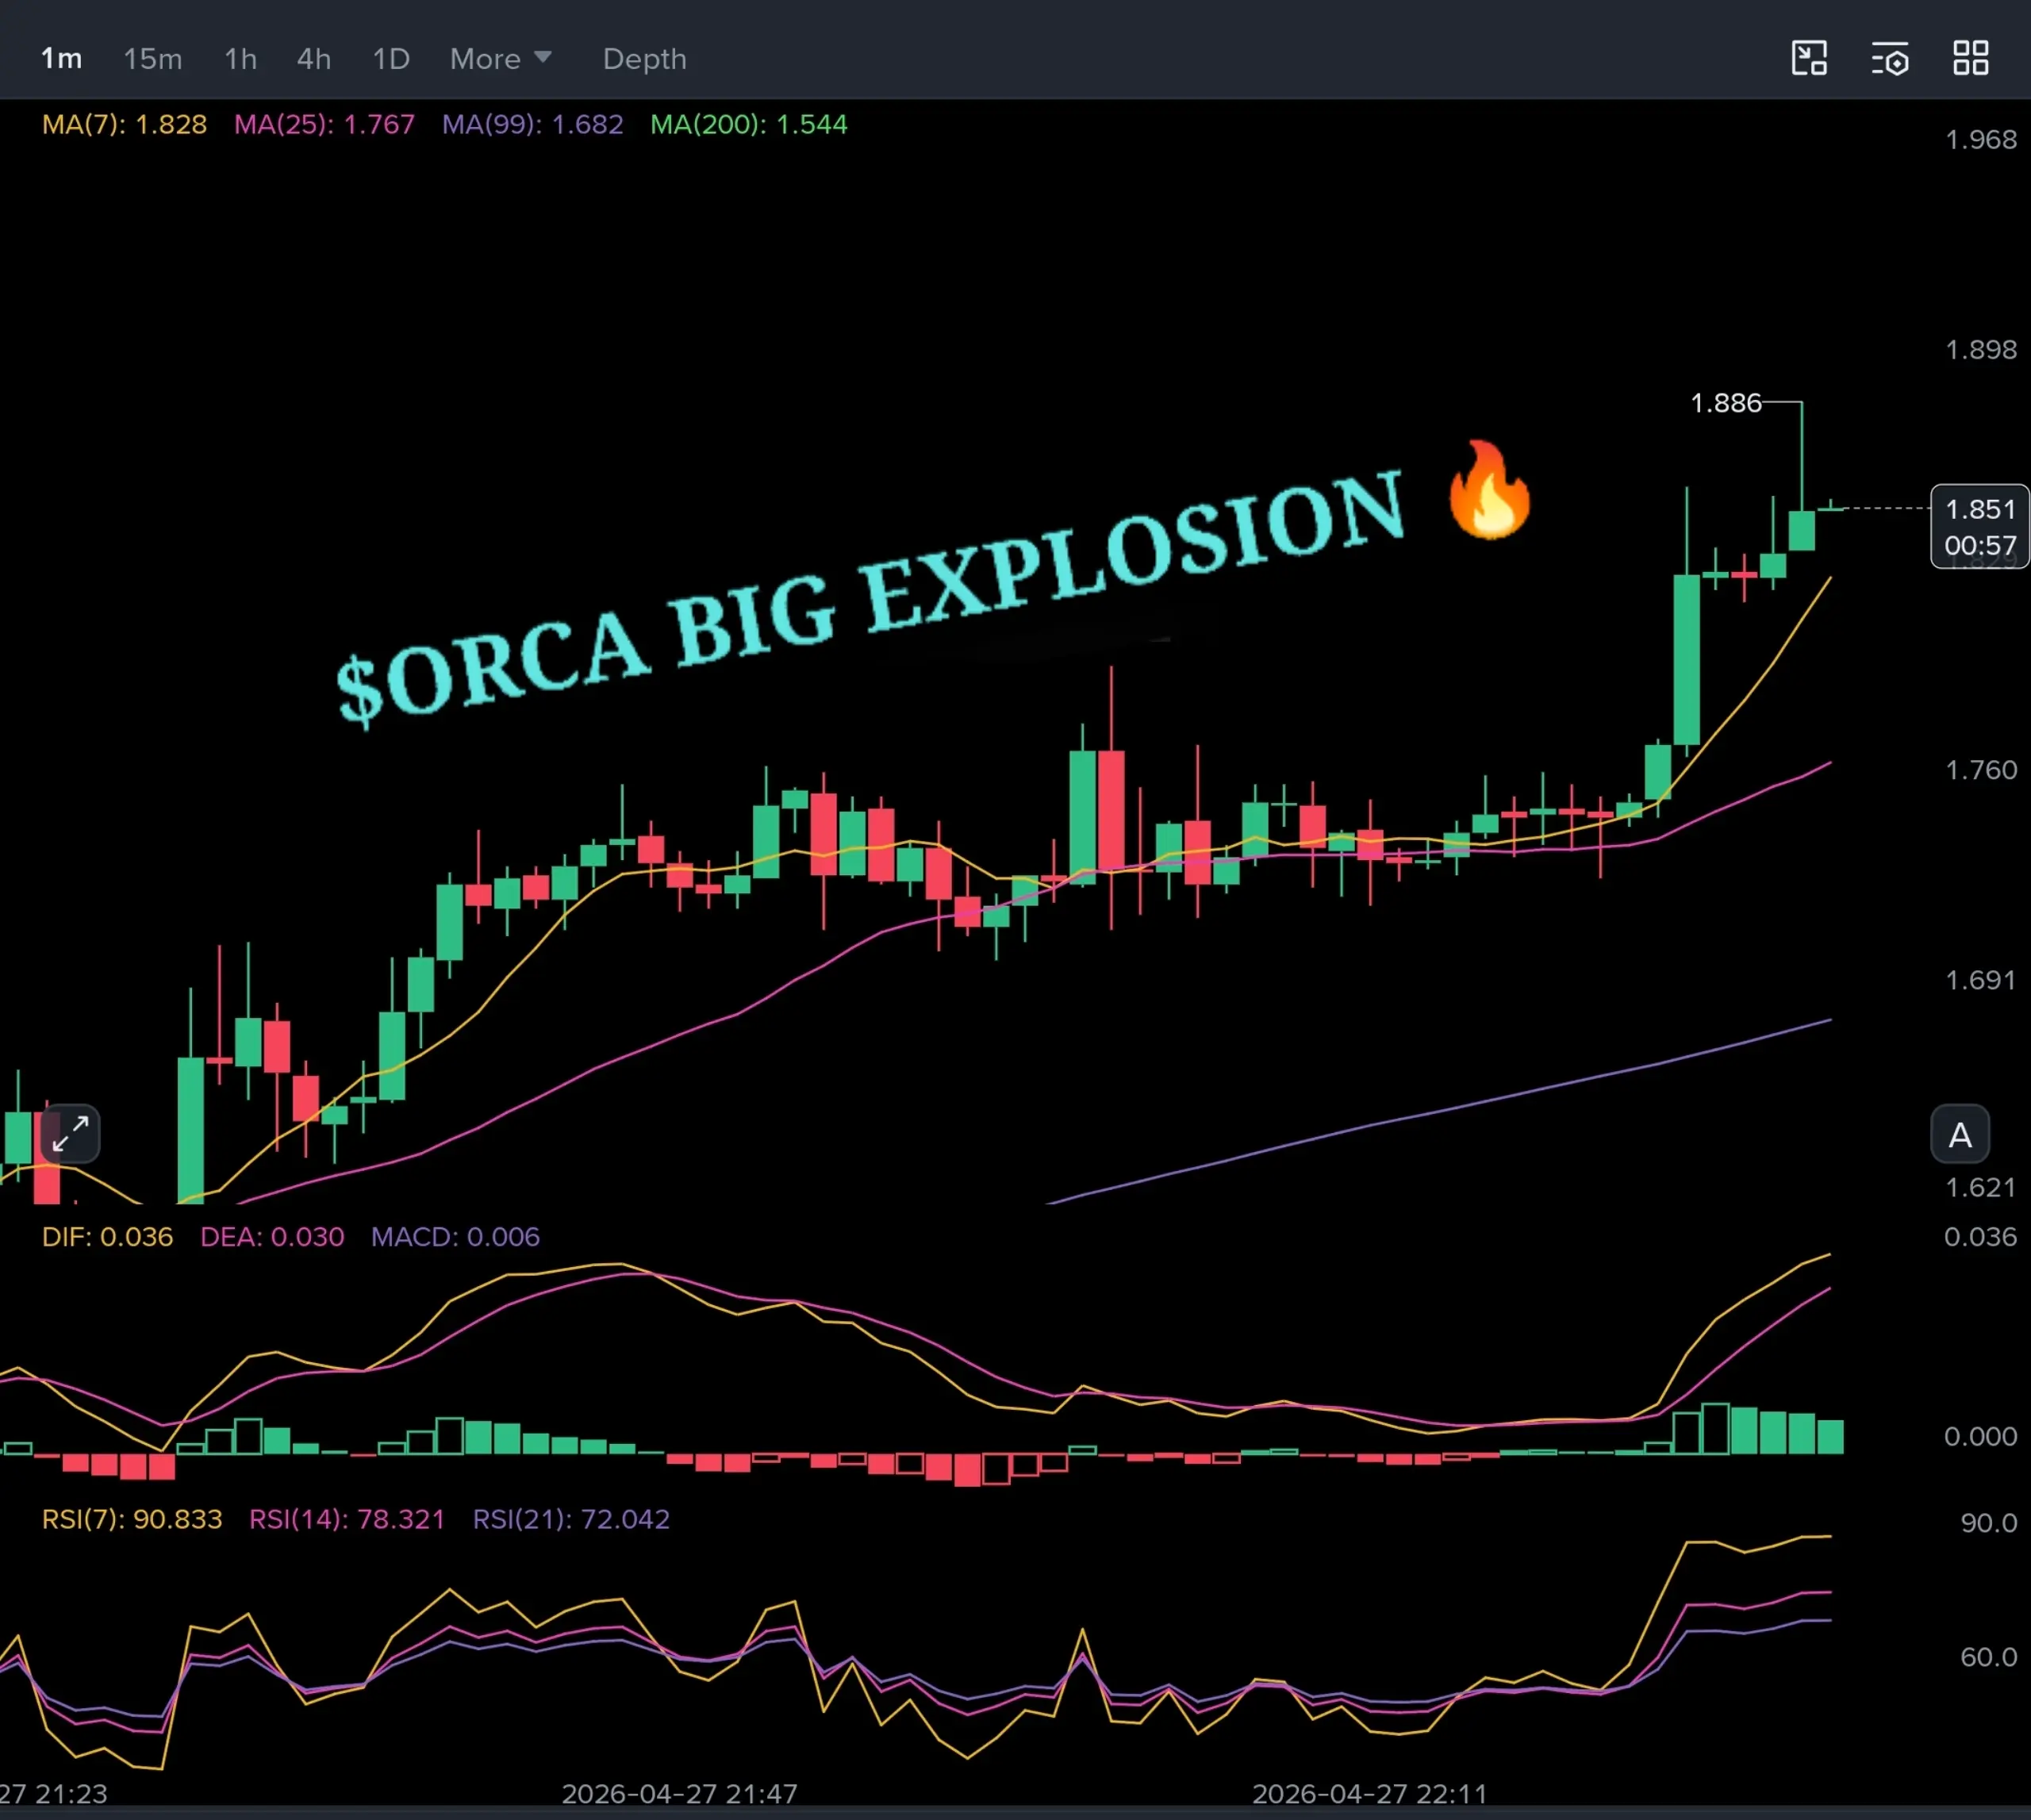The height and width of the screenshot is (1820, 2031).
Task: Click the RSI(7) indicator label
Action: 132,1519
